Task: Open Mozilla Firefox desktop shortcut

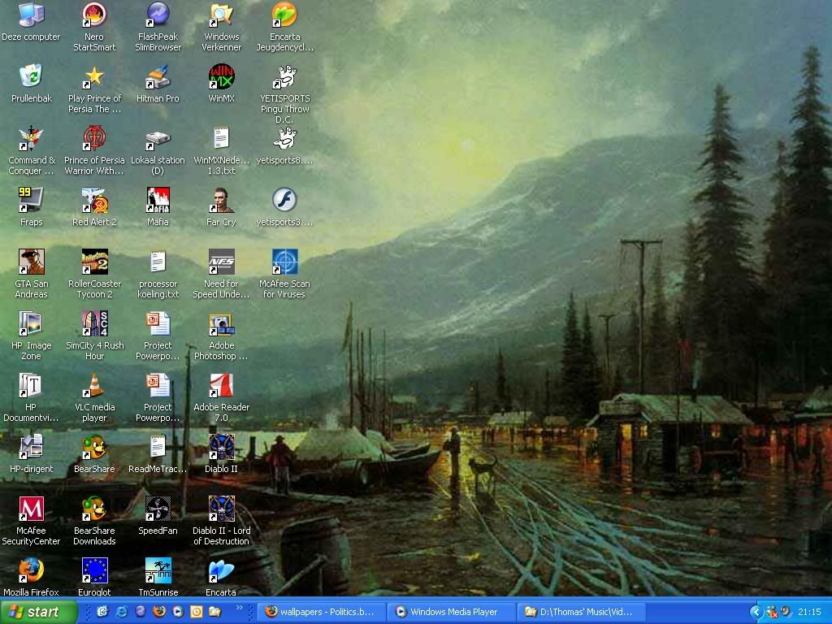Action: [x=32, y=570]
